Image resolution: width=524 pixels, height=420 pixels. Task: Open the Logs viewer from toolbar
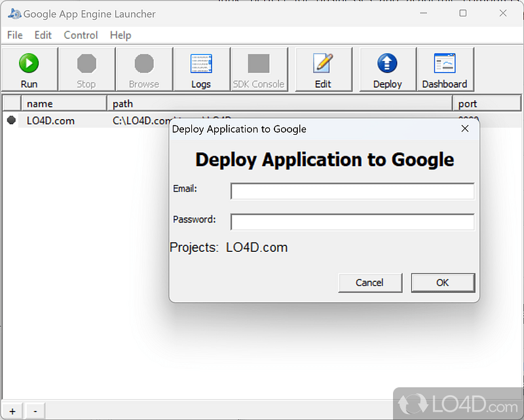click(201, 69)
